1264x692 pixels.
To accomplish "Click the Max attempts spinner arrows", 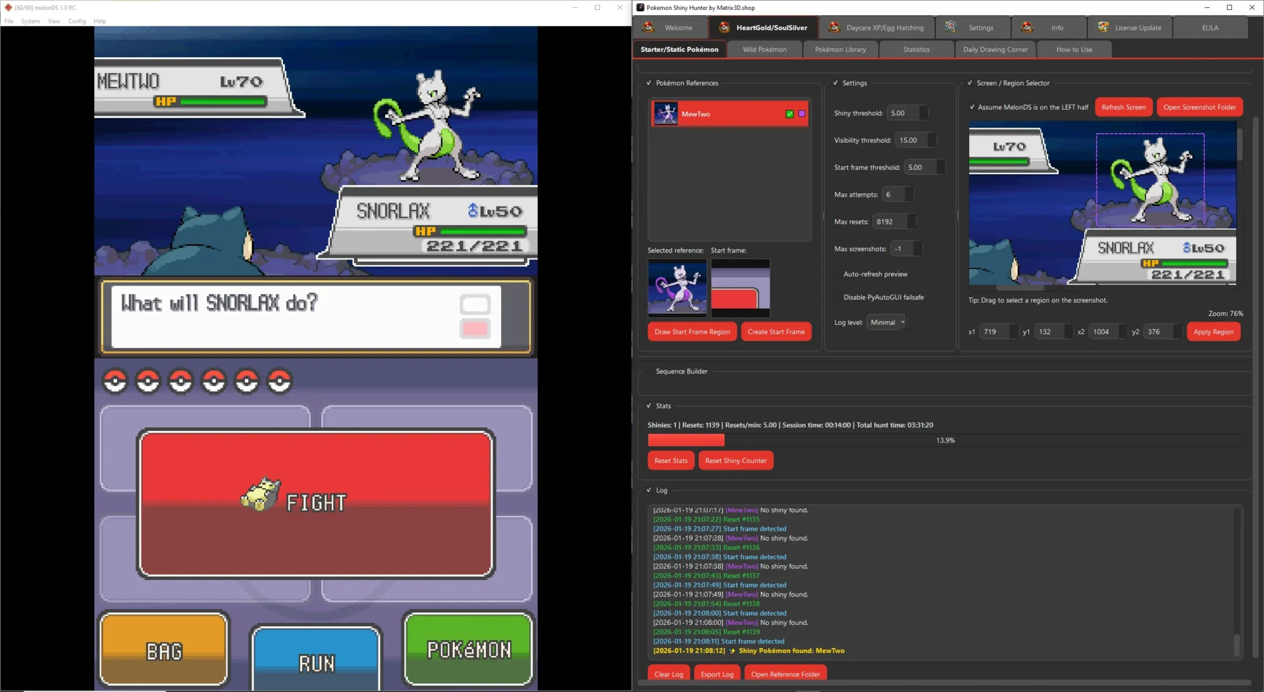I will click(x=909, y=195).
